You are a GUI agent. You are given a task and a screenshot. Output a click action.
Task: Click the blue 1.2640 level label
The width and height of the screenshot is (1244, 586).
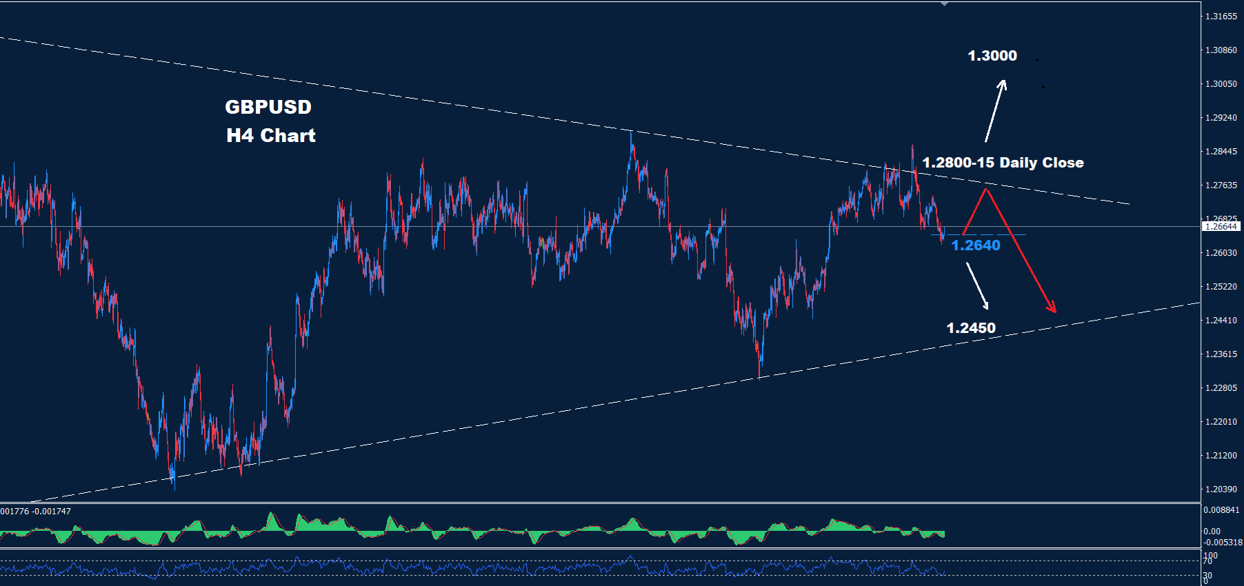(975, 245)
